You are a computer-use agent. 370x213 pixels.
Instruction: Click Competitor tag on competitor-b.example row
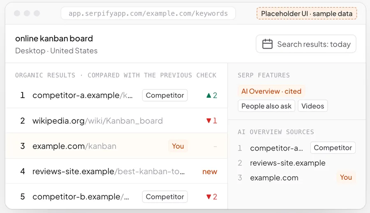[165, 197]
